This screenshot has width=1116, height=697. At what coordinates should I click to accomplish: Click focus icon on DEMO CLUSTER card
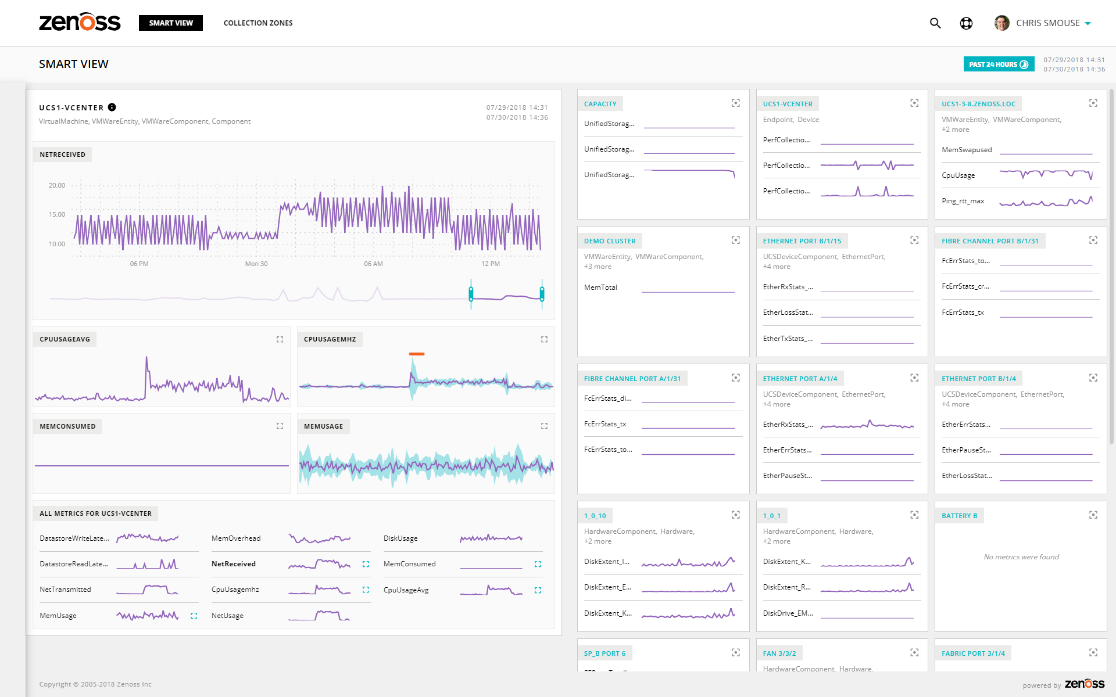coord(735,240)
